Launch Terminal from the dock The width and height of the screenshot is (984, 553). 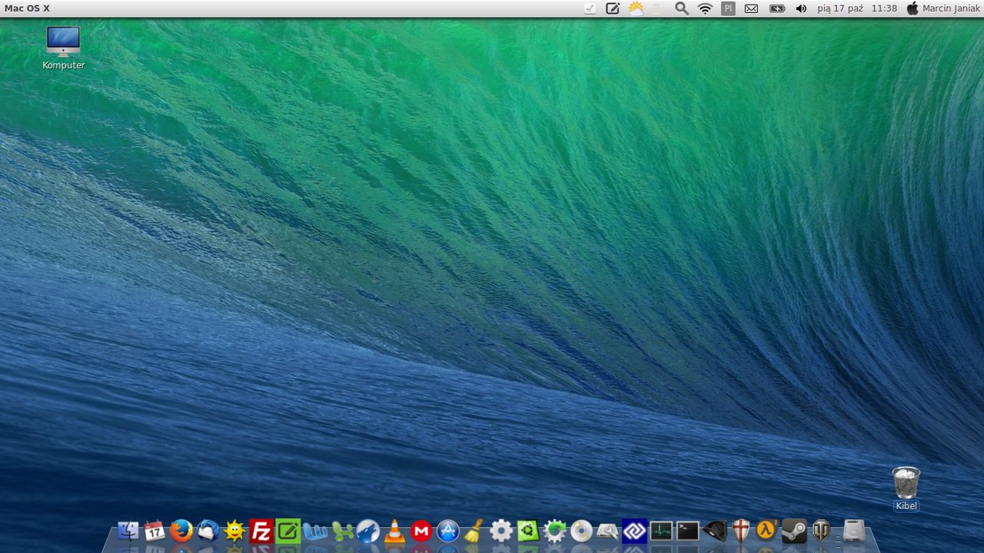tap(687, 531)
